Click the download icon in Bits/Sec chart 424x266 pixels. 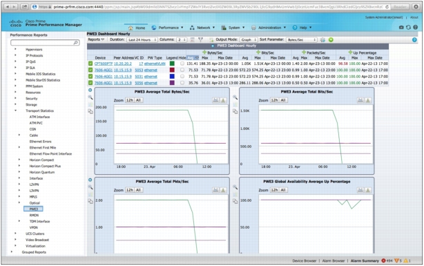[368, 100]
